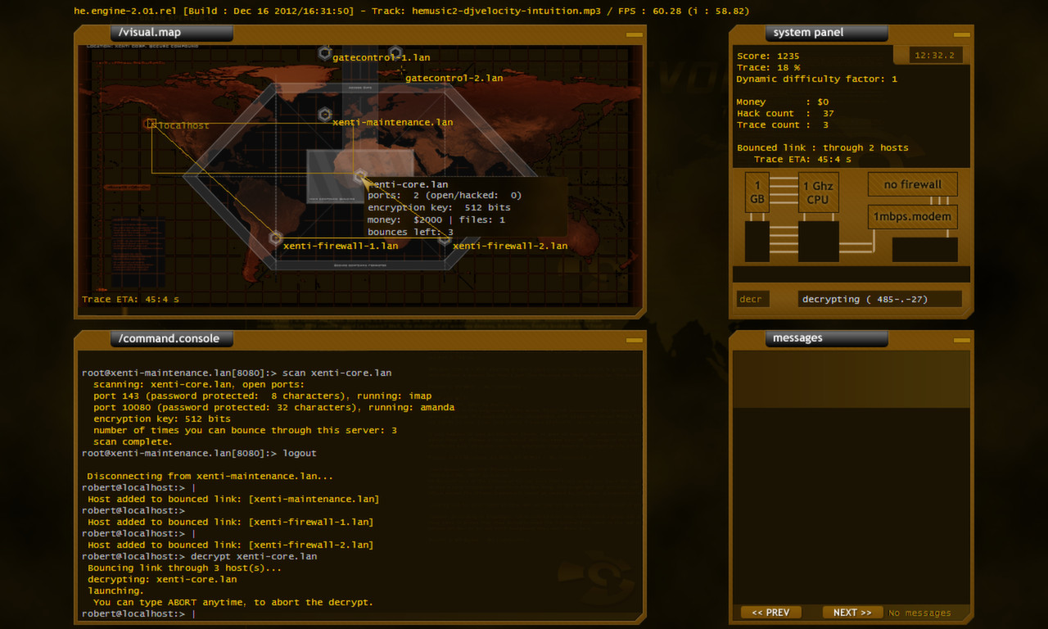Image resolution: width=1048 pixels, height=629 pixels.
Task: Collapse the /command.console panel
Action: point(633,338)
